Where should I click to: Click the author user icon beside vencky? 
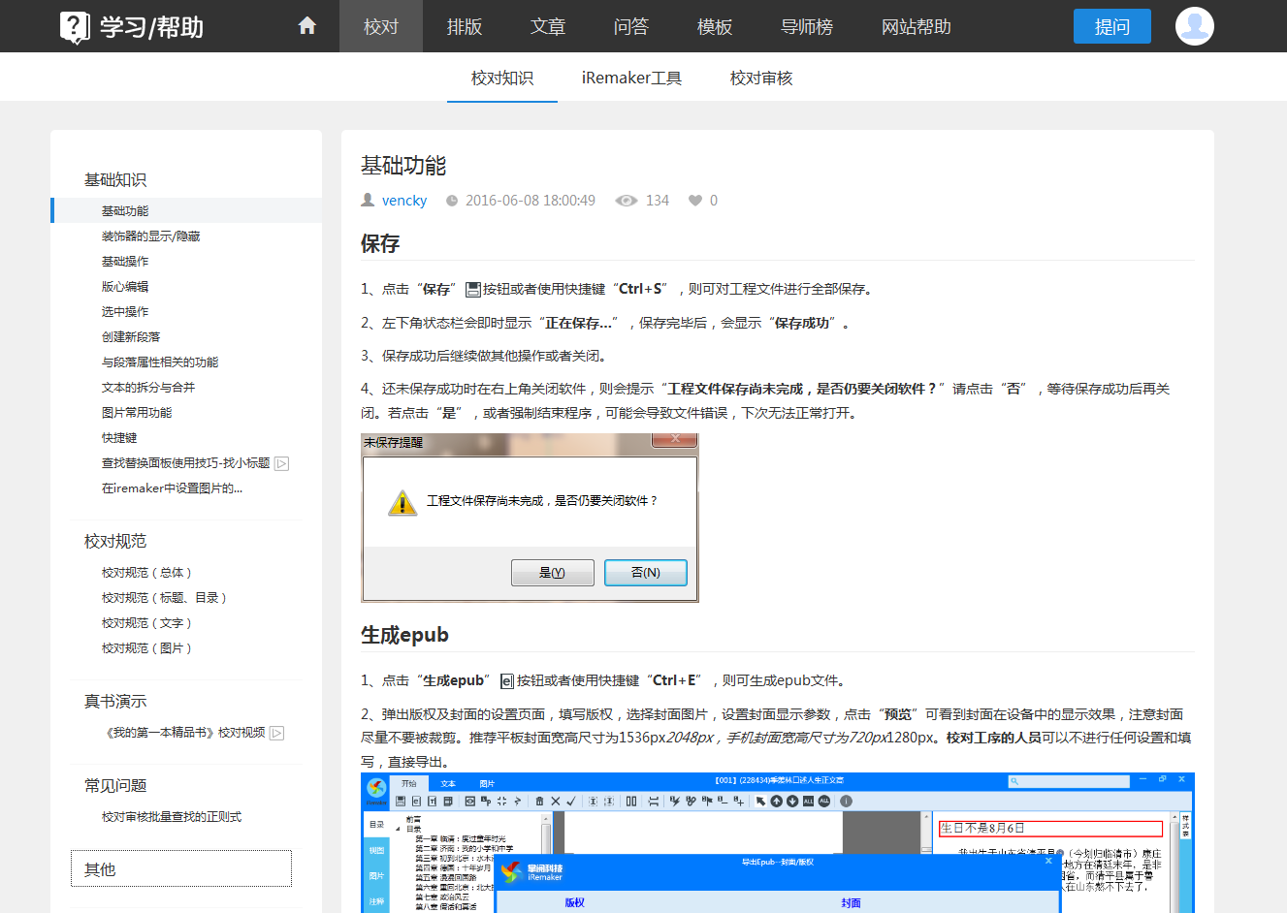click(x=368, y=201)
